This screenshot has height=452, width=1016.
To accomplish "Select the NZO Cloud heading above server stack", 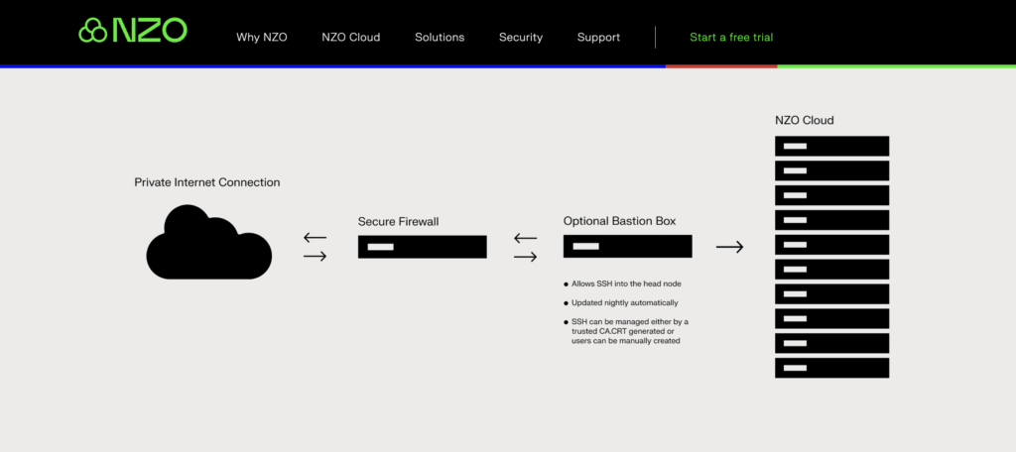I will (x=804, y=121).
